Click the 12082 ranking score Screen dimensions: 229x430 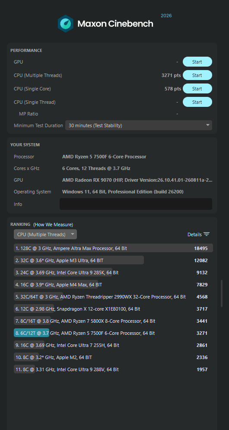[x=201, y=260]
